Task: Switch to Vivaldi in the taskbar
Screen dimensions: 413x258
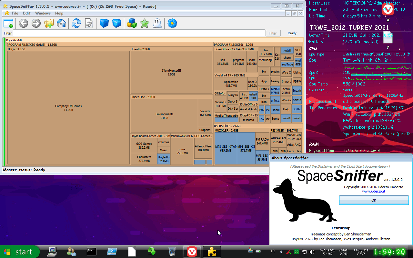Action: (192, 252)
